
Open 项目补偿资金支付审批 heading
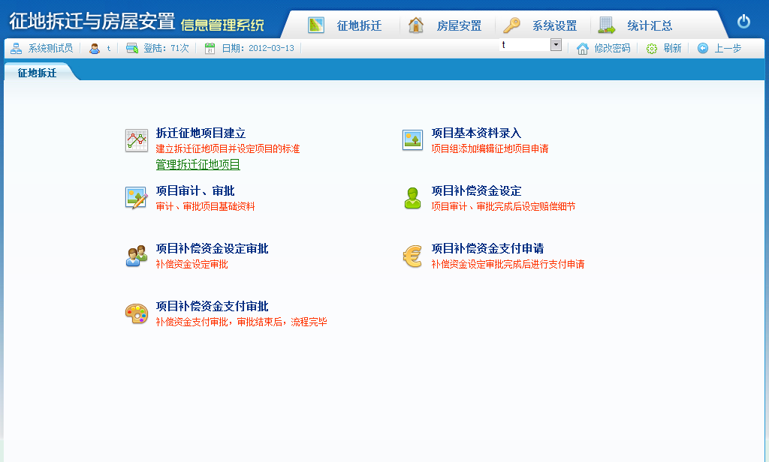(212, 306)
